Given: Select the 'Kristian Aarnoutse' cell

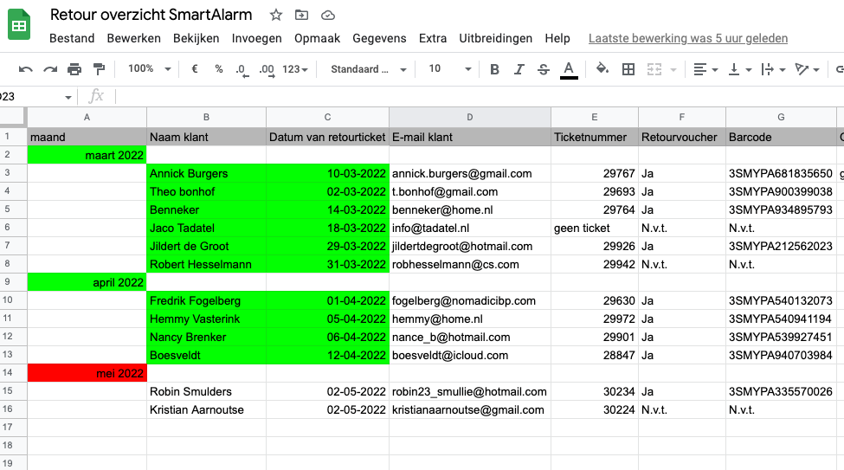Looking at the screenshot, I should (206, 409).
